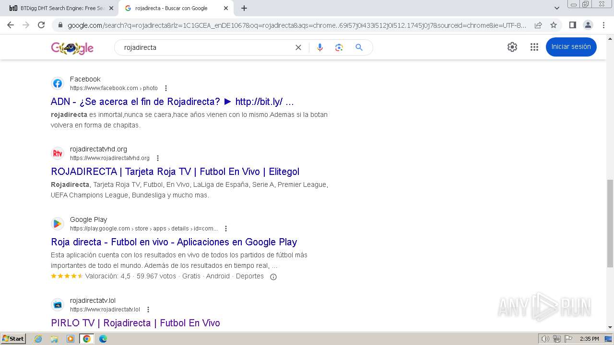The height and width of the screenshot is (345, 614).
Task: Launch Internet Explorer from taskbar
Action: coord(38,339)
